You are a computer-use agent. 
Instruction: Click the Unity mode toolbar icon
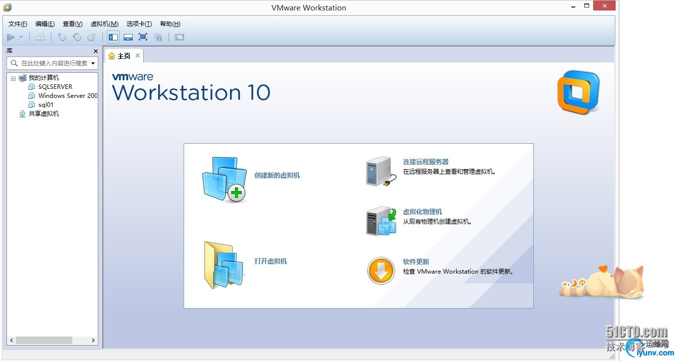click(158, 37)
